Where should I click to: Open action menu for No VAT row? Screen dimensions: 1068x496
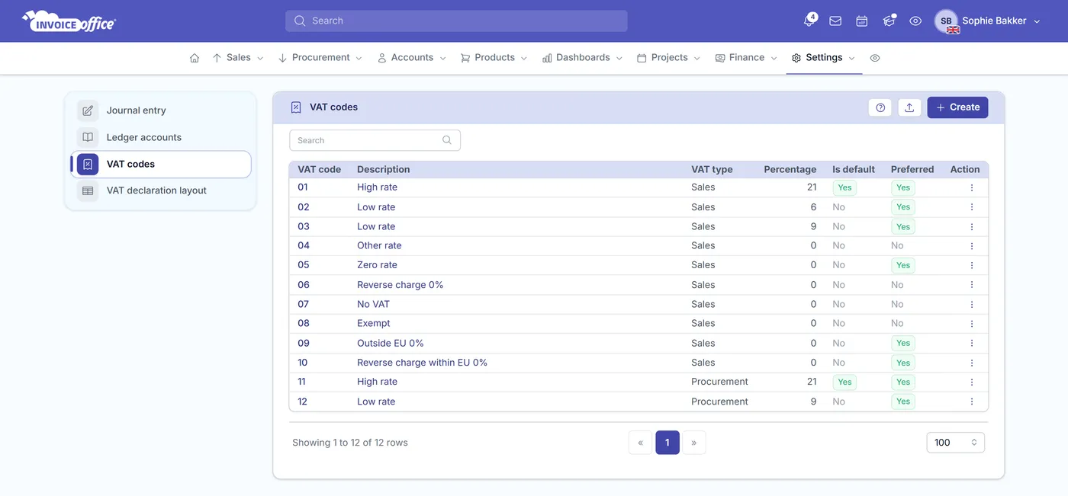pos(972,304)
